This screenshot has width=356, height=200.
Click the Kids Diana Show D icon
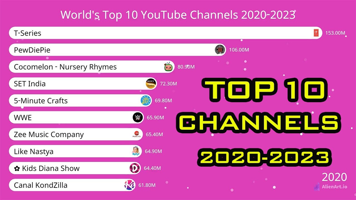135,168
